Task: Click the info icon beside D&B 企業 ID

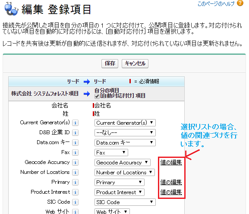Action: [x=75, y=133]
